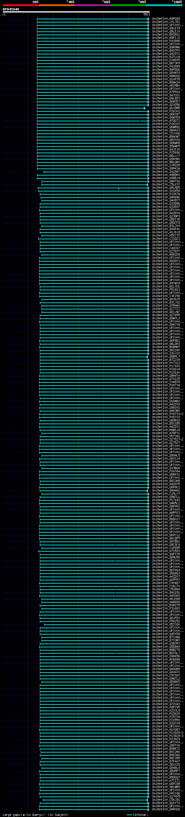The width and height of the screenshot is (185, 817).
Task: Click the UniRef100_Q10P35 label
Action: (166, 79)
